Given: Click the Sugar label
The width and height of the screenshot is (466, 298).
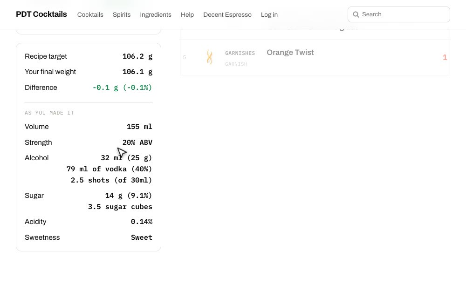Looking at the screenshot, I should pos(34,196).
